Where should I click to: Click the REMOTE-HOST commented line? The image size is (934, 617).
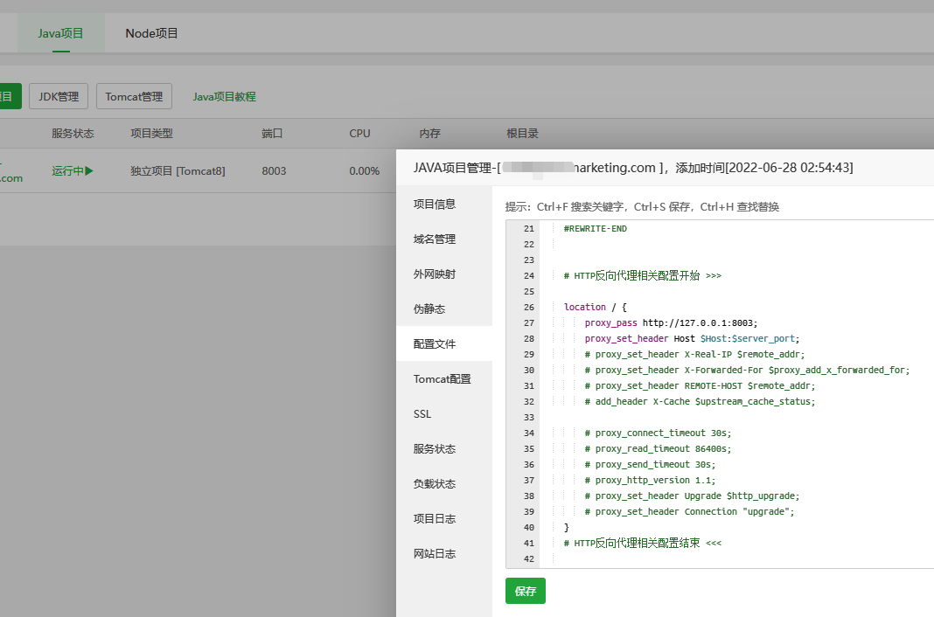pos(700,385)
